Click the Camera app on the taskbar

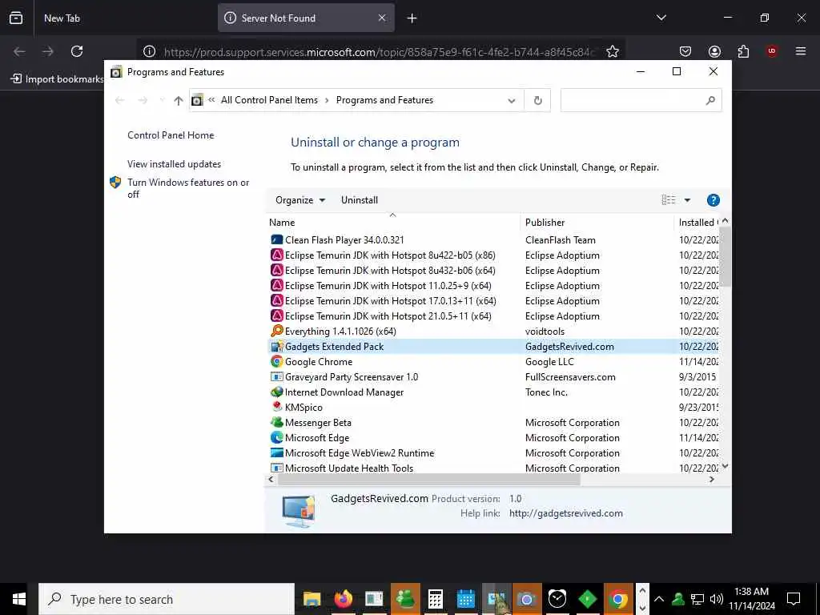(x=527, y=599)
